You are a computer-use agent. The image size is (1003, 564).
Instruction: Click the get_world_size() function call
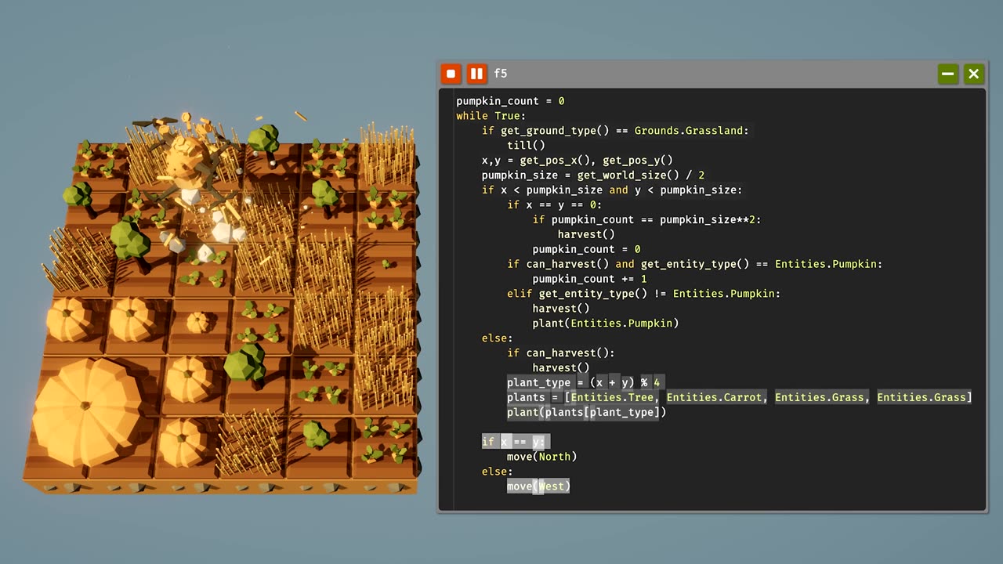(x=635, y=175)
